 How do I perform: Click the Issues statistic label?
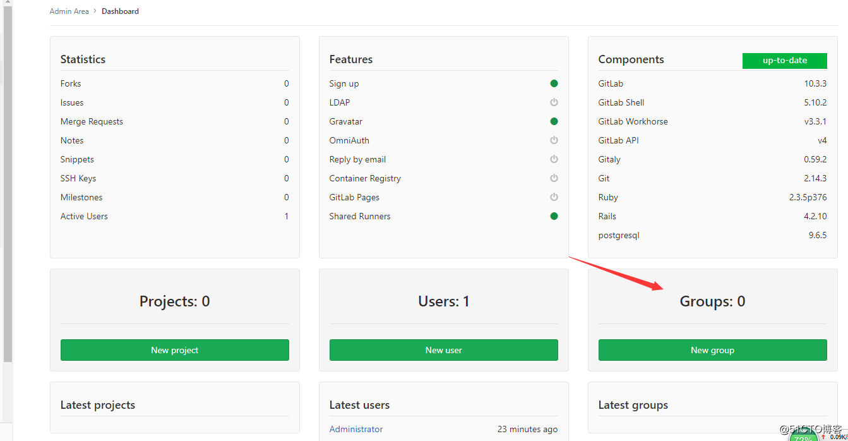pyautogui.click(x=72, y=102)
